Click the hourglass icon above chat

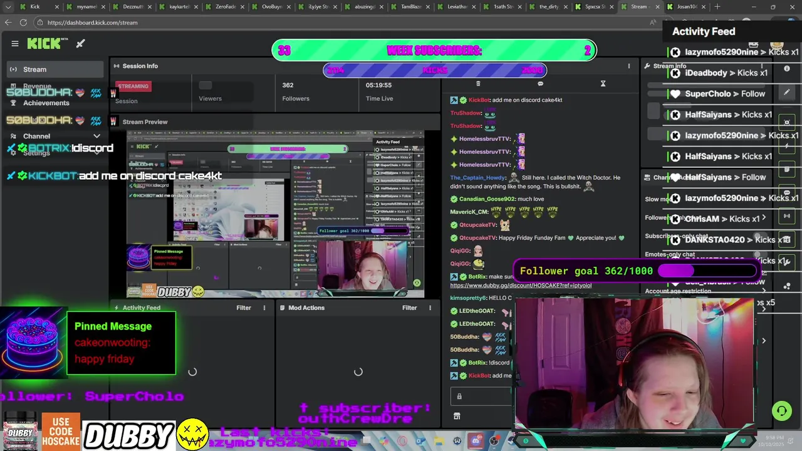tap(603, 83)
